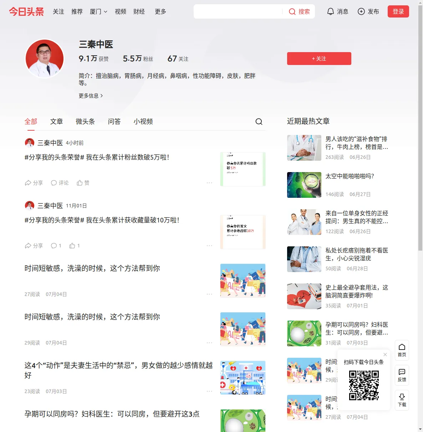Click thumbnail of 粉丝数破5万 post
Screen dimensions: 423x432
coord(243,169)
